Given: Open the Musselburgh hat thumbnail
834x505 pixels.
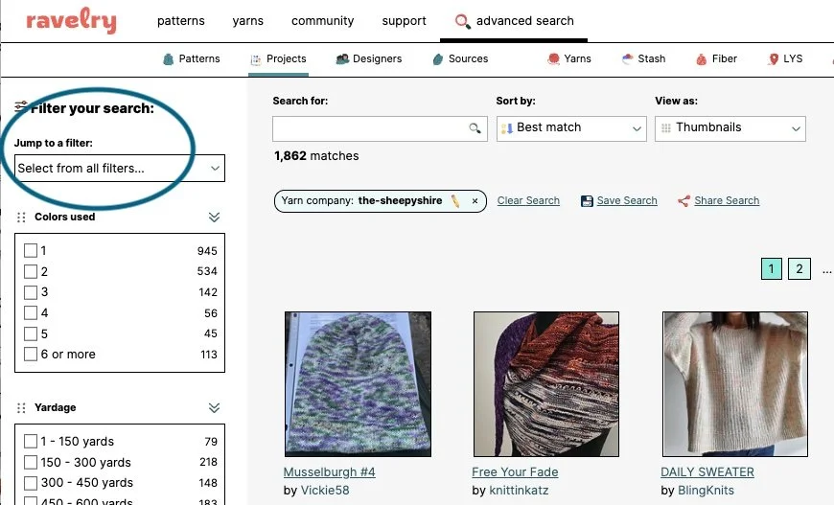Looking at the screenshot, I should 358,384.
